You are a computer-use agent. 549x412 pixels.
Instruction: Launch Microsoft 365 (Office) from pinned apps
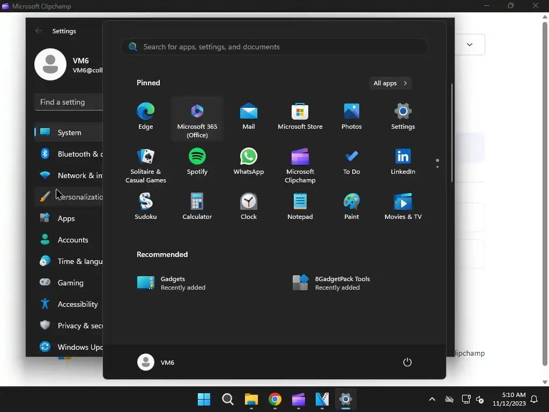[197, 119]
